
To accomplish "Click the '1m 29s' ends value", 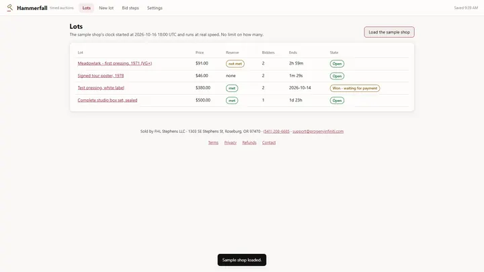I will tap(296, 75).
